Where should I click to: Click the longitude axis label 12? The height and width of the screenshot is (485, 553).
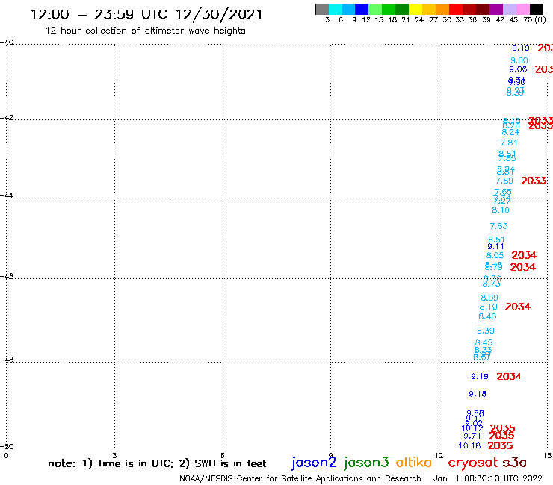click(x=439, y=455)
